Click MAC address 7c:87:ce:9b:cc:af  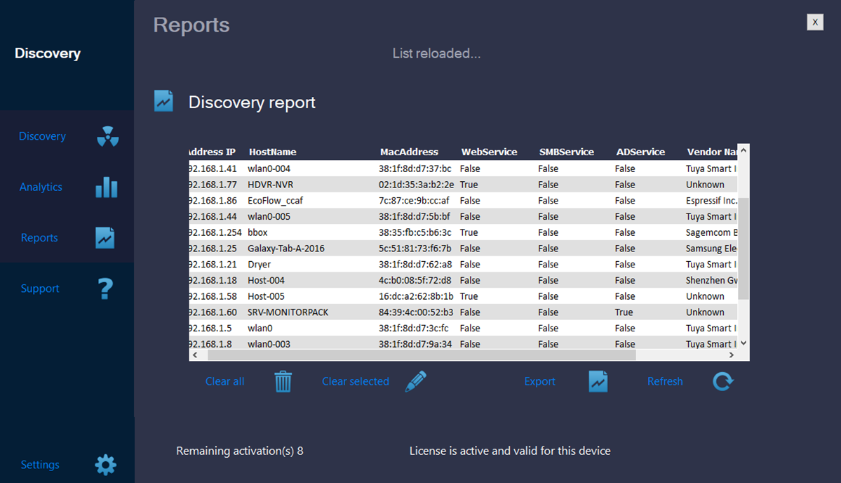[x=414, y=201]
